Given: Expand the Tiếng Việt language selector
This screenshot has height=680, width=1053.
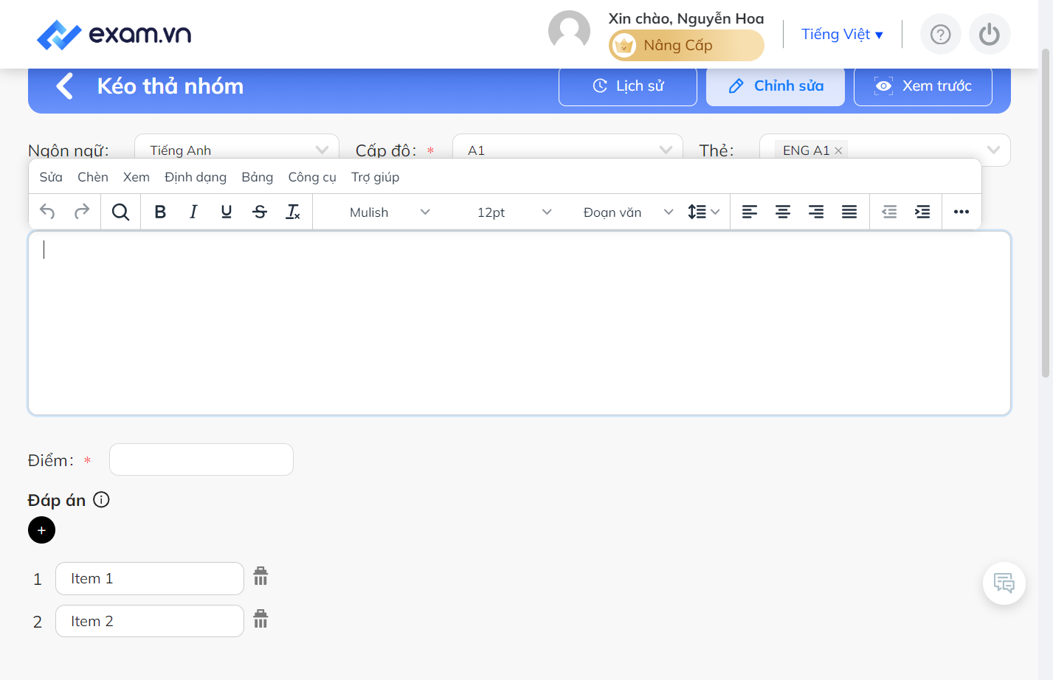Looking at the screenshot, I should pyautogui.click(x=842, y=34).
